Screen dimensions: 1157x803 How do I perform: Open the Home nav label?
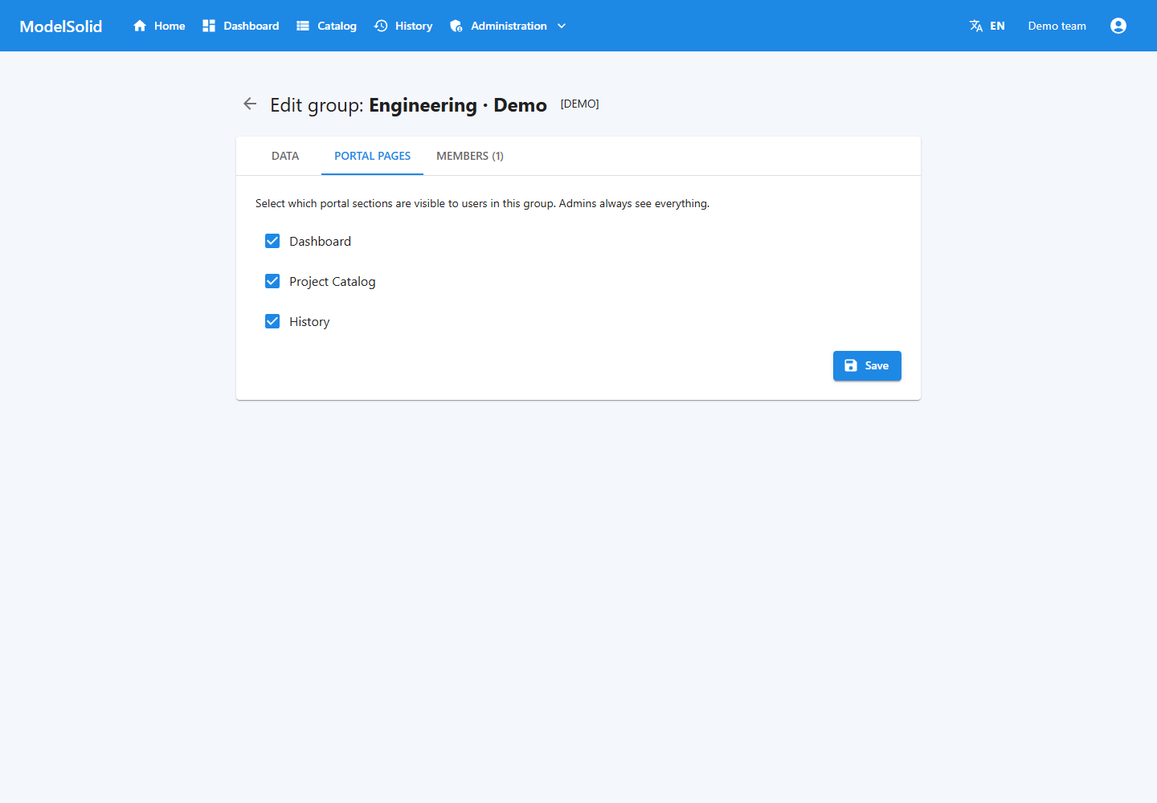click(x=170, y=26)
